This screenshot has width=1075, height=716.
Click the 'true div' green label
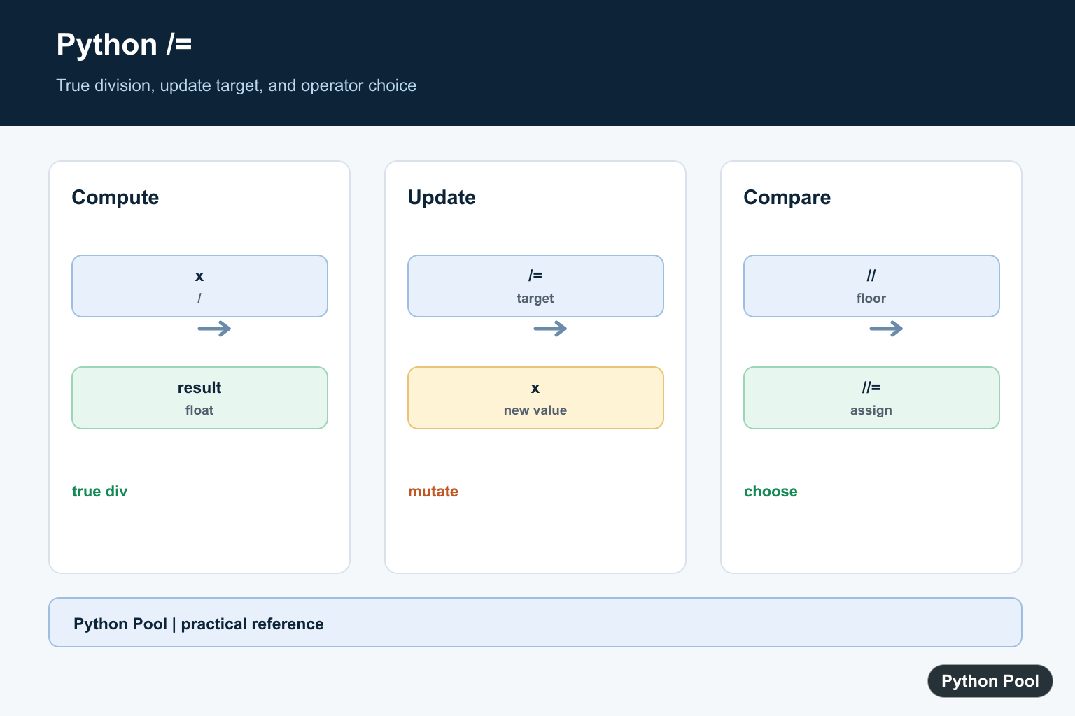click(x=99, y=492)
